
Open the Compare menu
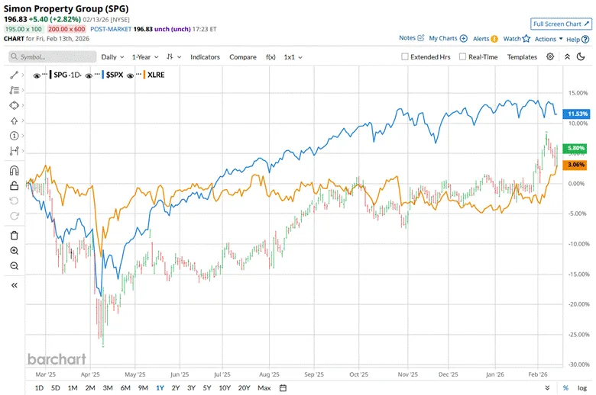pyautogui.click(x=242, y=57)
